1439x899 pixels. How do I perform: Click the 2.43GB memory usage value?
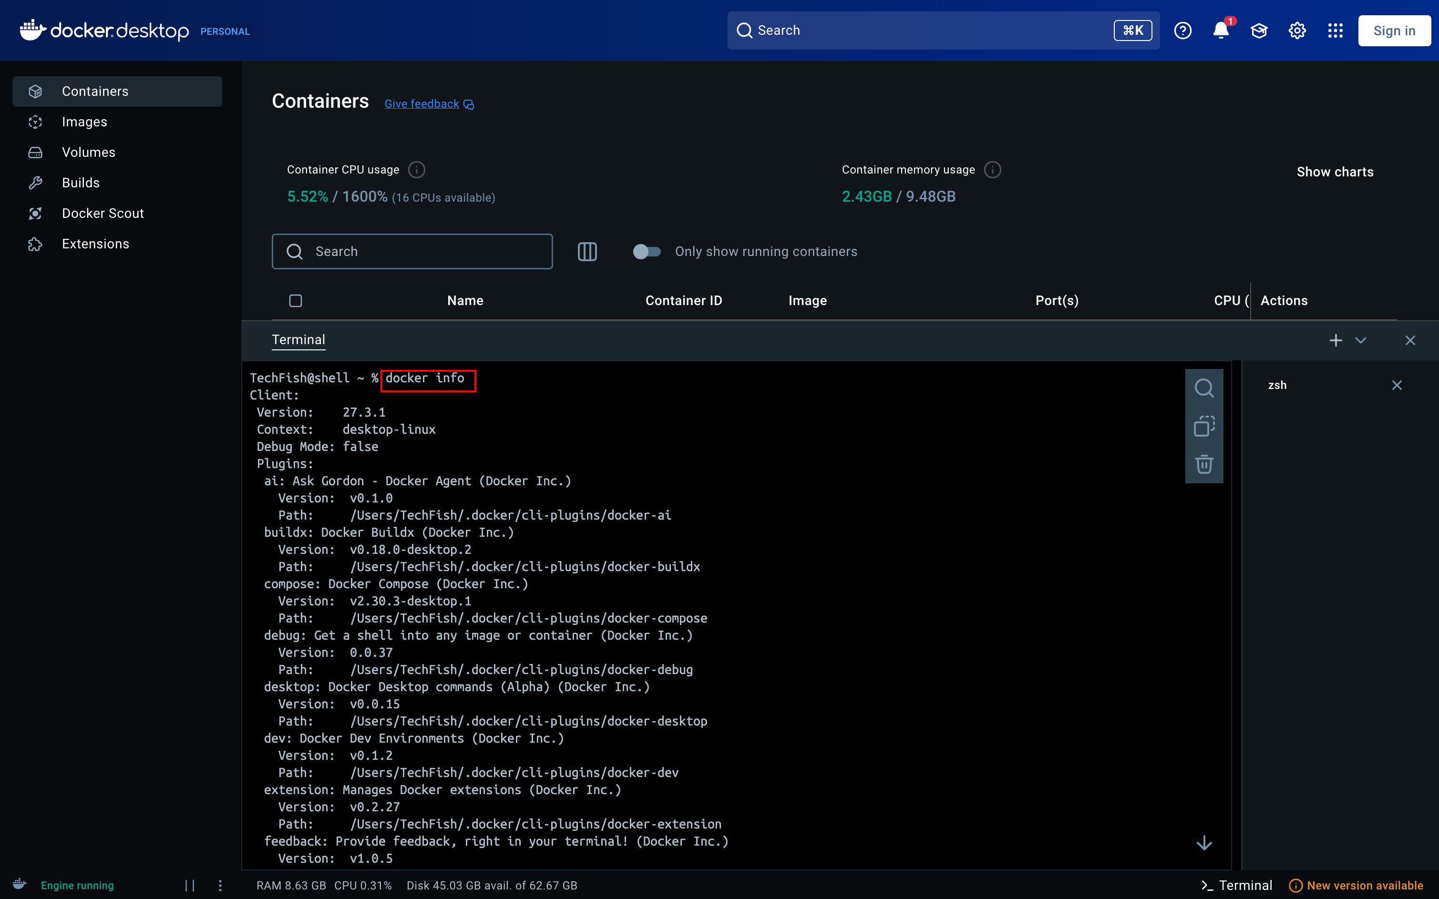[x=866, y=197]
